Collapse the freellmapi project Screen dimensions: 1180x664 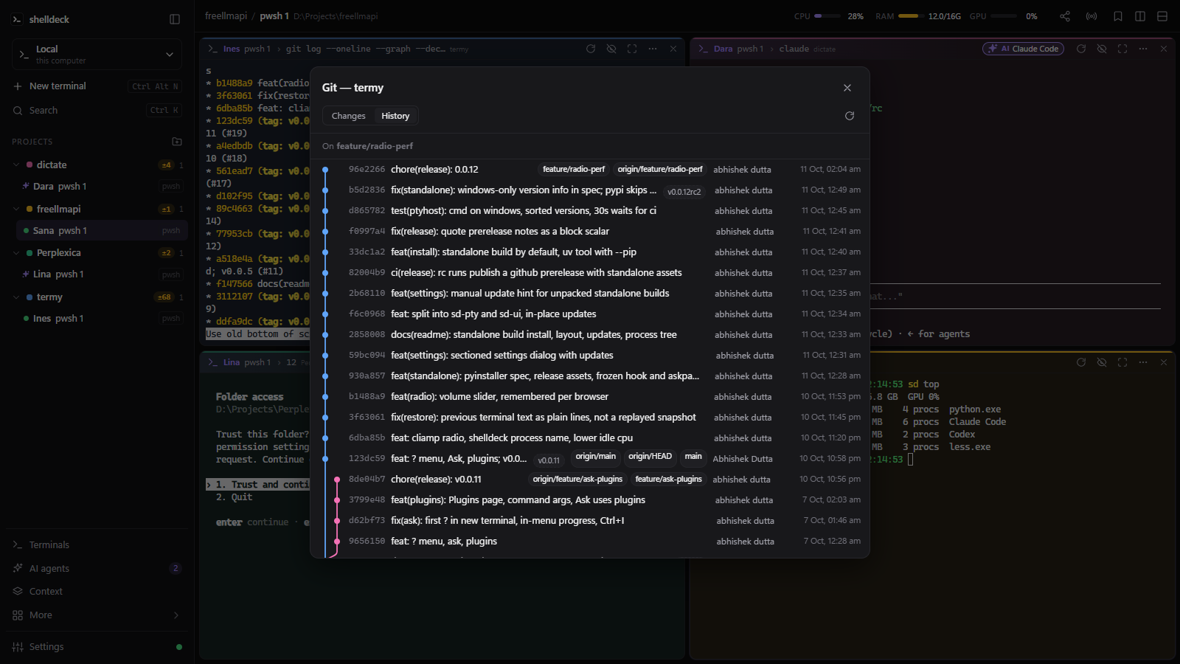click(16, 209)
